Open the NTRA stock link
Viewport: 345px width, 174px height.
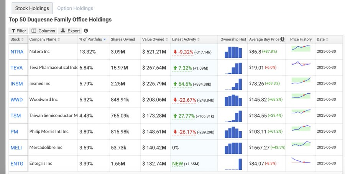pos(17,52)
